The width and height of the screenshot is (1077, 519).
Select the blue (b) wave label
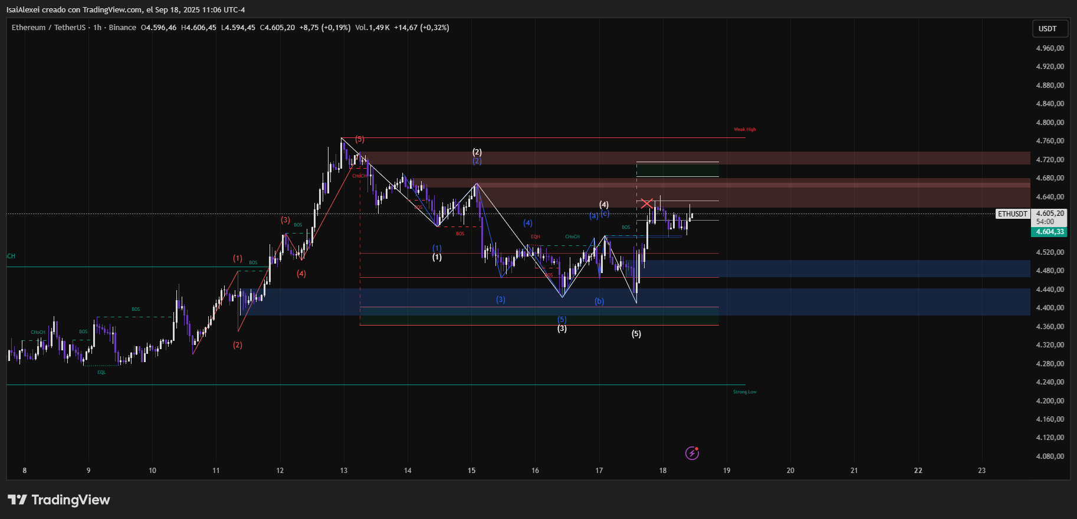[599, 301]
